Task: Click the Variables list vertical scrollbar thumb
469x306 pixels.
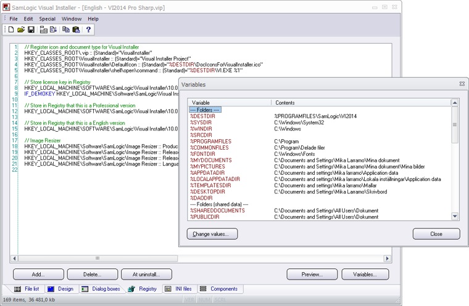Action: 455,124
